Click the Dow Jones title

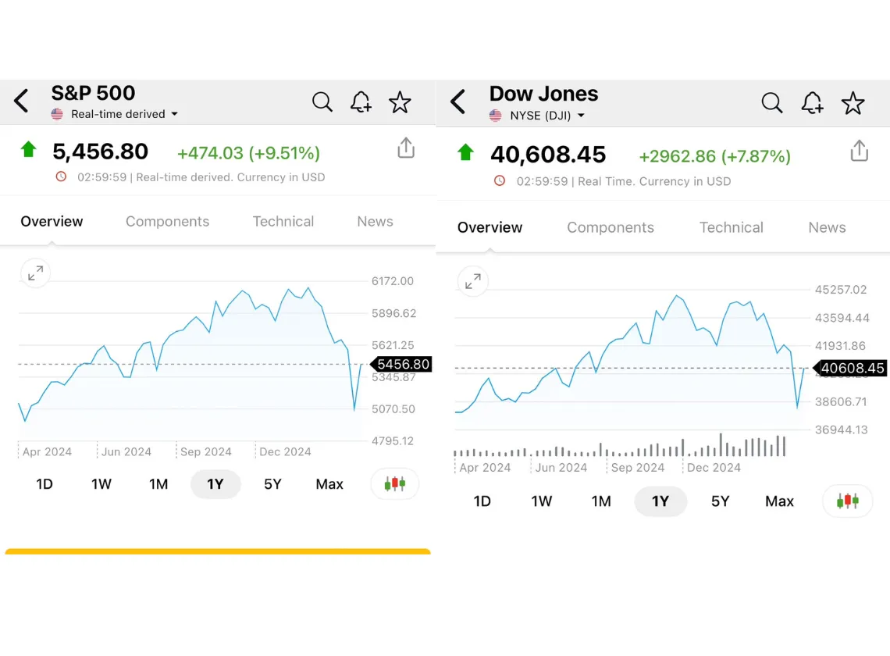pos(544,94)
